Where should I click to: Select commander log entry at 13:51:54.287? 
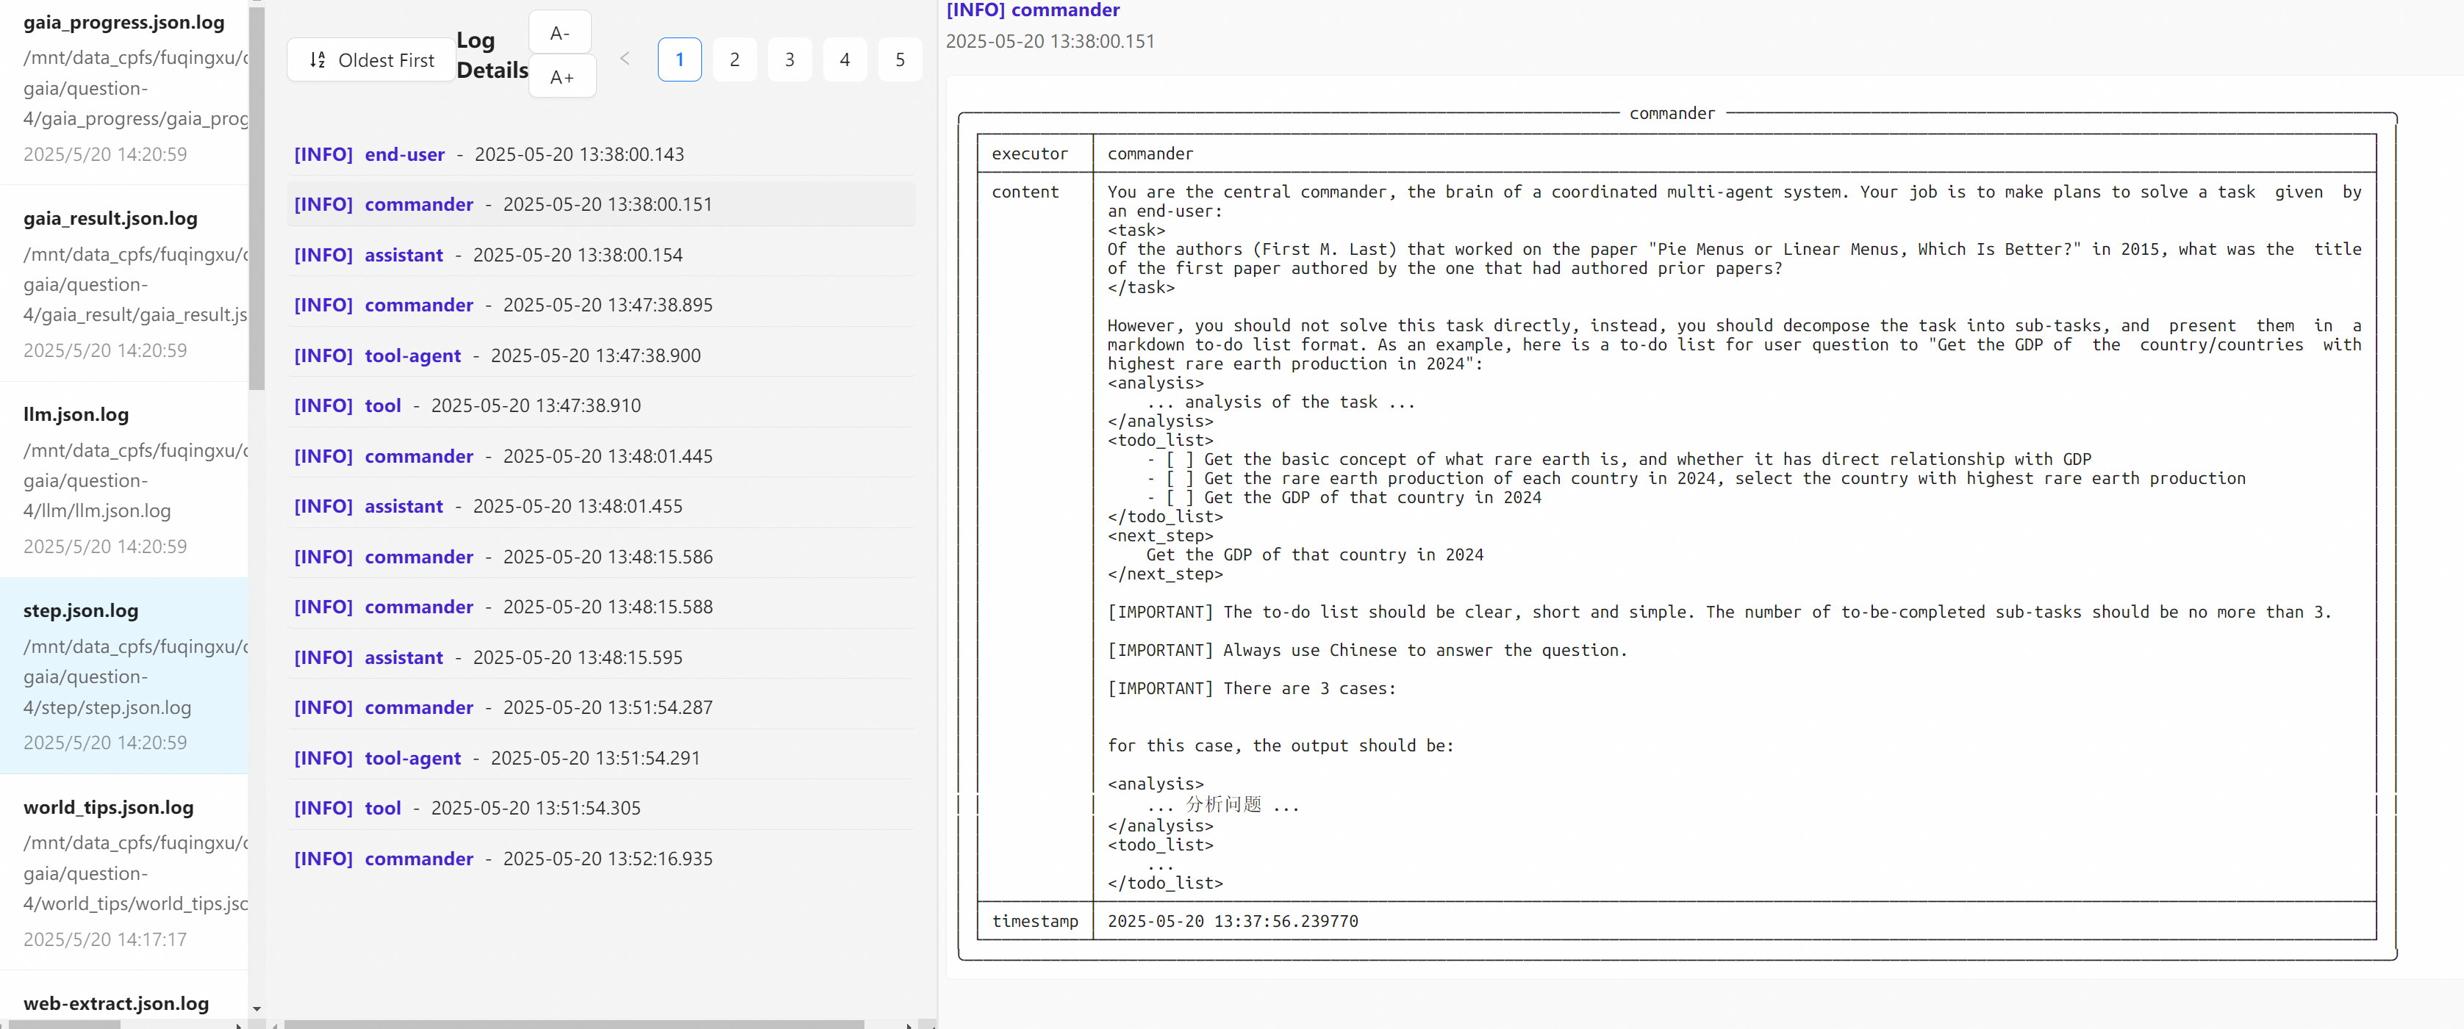coord(601,708)
